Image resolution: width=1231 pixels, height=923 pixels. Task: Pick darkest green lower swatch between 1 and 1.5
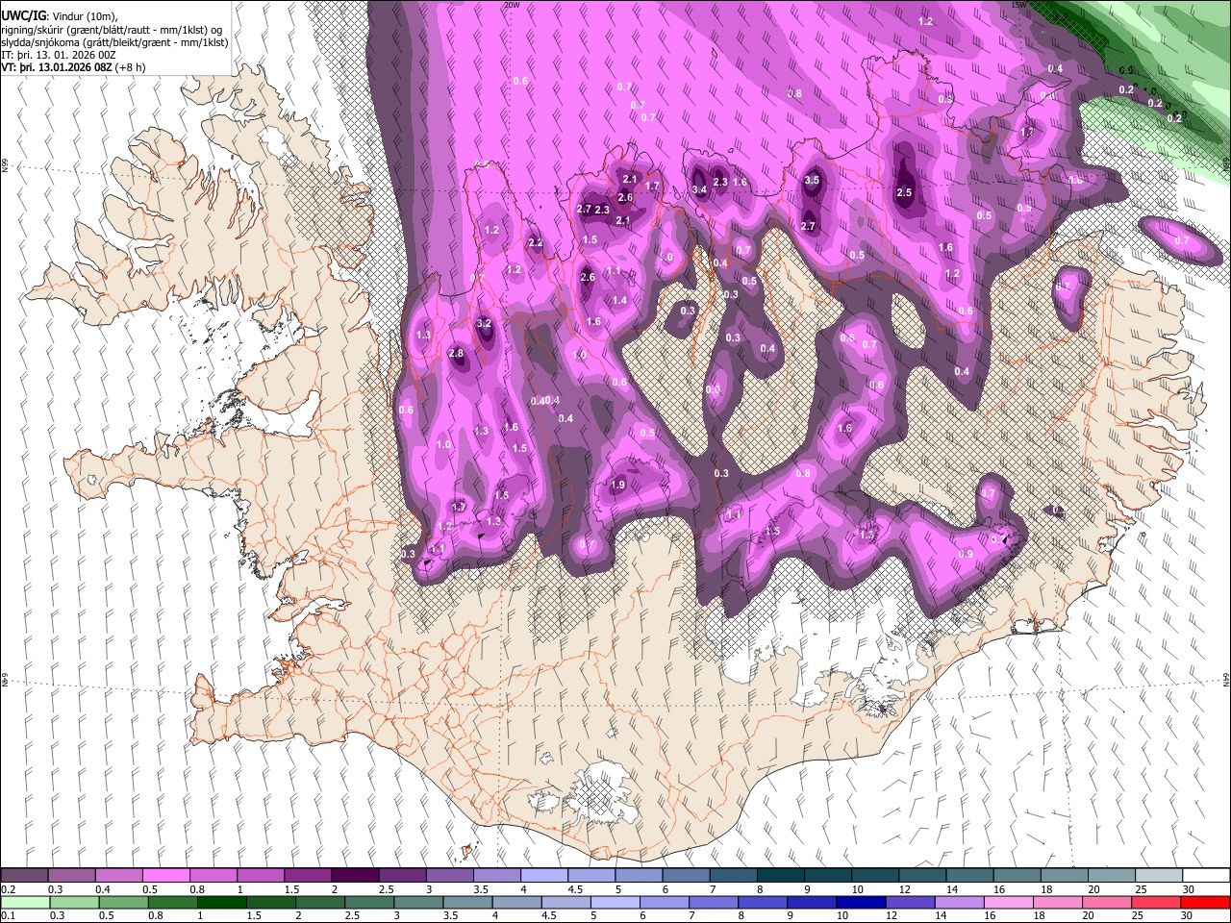(x=222, y=902)
